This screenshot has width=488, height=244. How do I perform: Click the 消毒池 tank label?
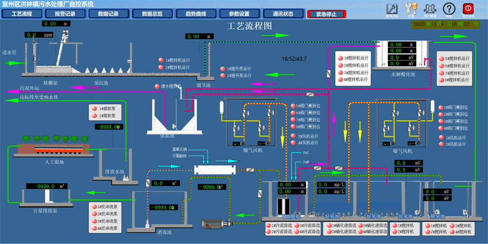tap(163, 232)
